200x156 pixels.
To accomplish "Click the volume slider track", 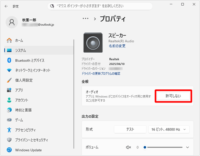I will point(164,147).
